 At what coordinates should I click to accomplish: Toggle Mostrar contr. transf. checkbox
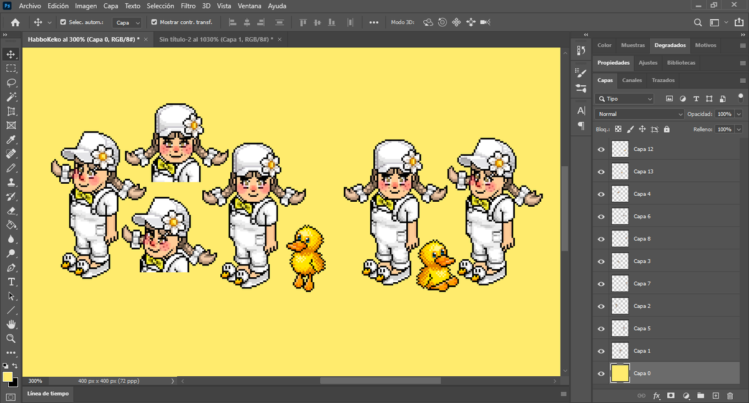[x=154, y=22]
